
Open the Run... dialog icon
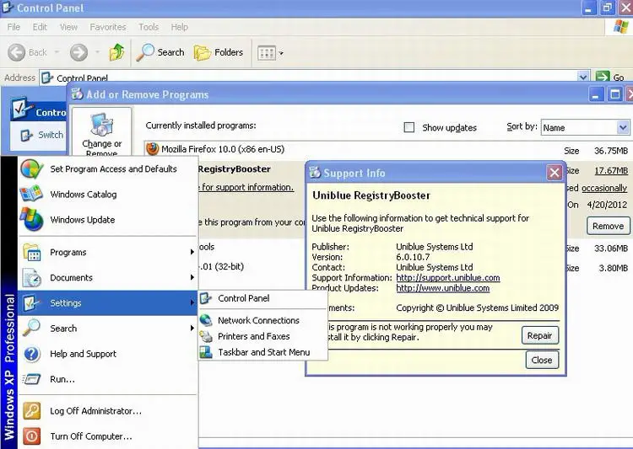point(31,379)
